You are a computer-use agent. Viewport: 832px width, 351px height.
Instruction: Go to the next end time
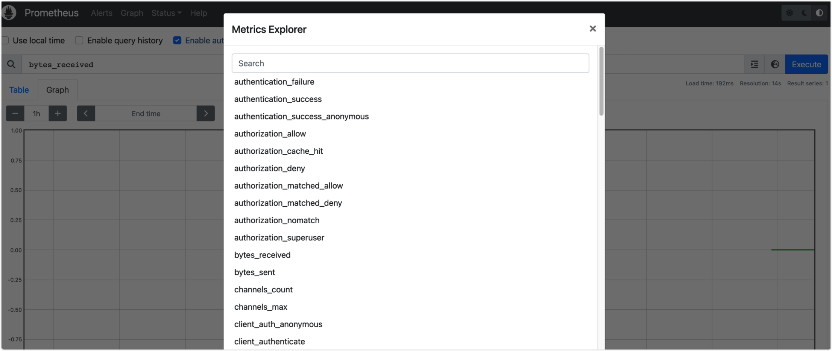(x=206, y=113)
